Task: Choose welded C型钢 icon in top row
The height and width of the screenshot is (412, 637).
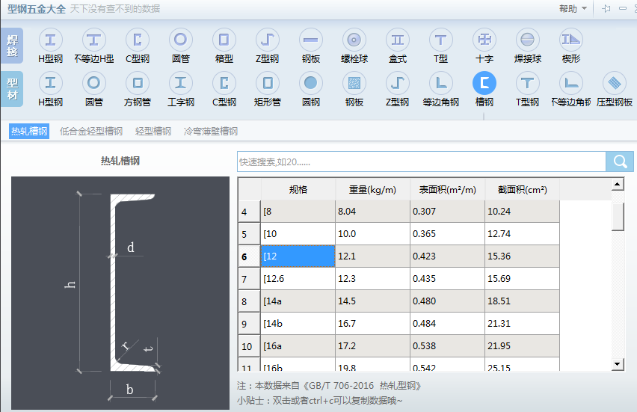Action: tap(138, 40)
